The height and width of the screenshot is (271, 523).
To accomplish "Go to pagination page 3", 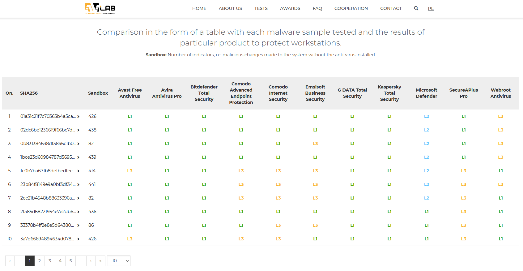I will [x=50, y=261].
